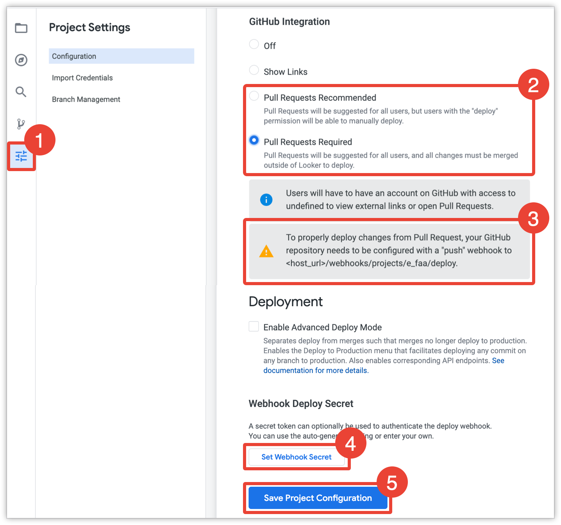Select Pull Requests Recommended option

254,96
